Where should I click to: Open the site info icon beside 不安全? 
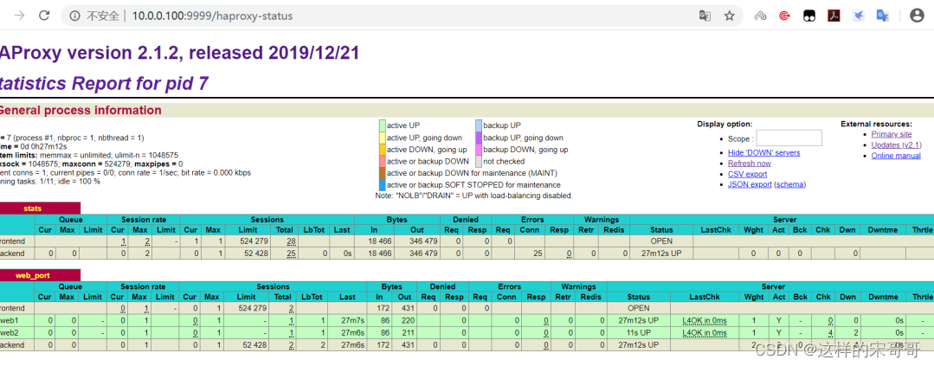point(74,16)
